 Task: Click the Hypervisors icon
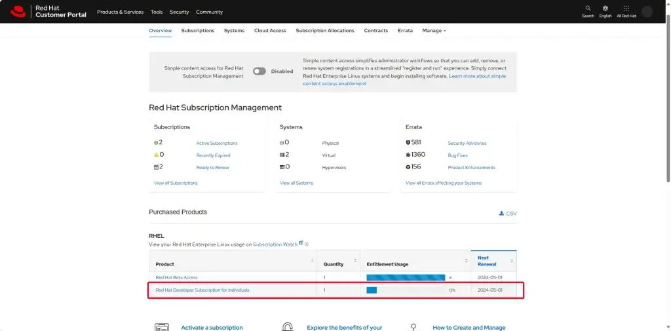point(282,167)
